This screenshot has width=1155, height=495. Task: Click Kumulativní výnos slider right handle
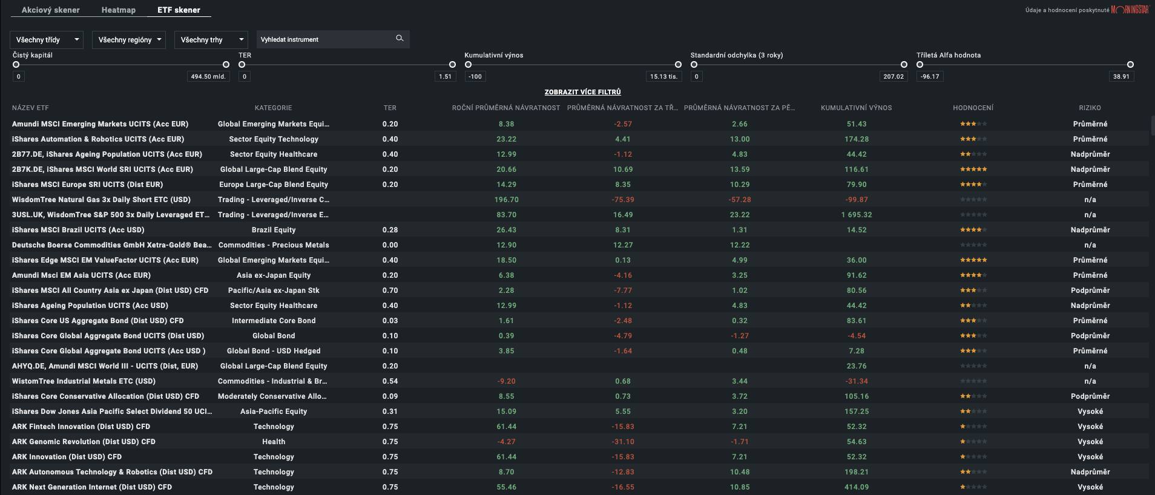[x=678, y=65]
